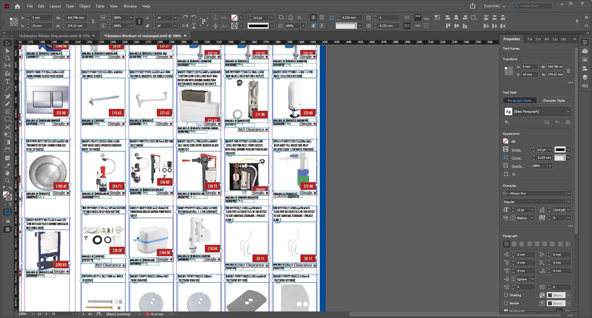Select the Pen tool

7,96
